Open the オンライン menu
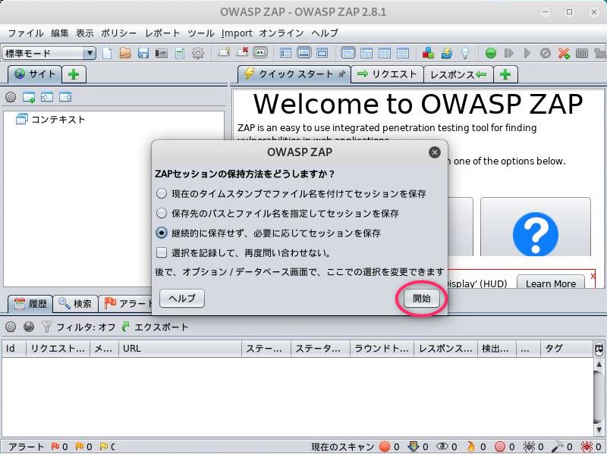607x454 pixels. [281, 33]
